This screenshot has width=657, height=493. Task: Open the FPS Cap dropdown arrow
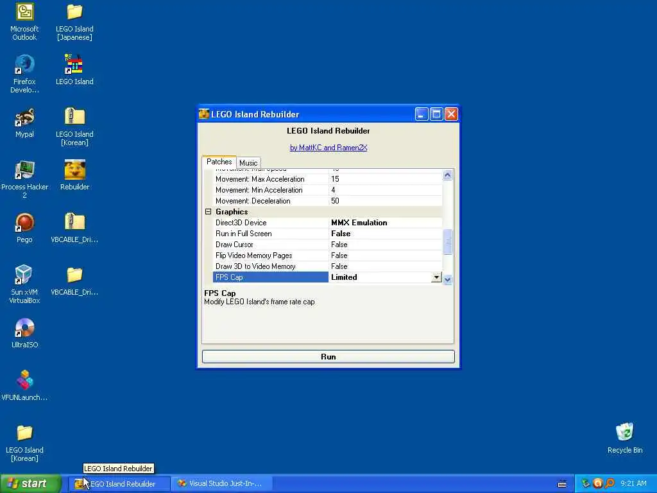436,277
